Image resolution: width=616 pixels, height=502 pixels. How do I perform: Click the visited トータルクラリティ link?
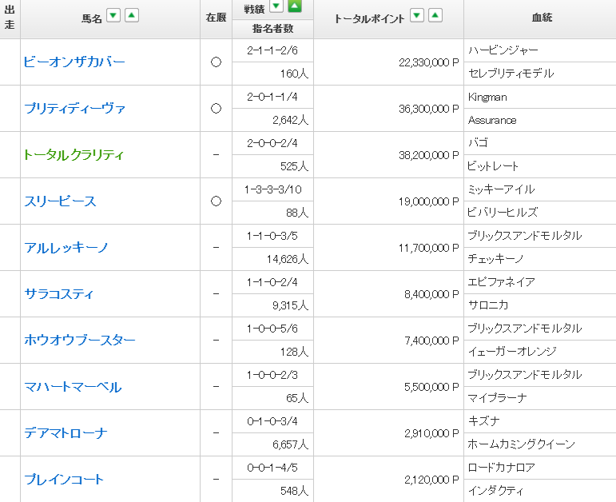[x=74, y=154]
